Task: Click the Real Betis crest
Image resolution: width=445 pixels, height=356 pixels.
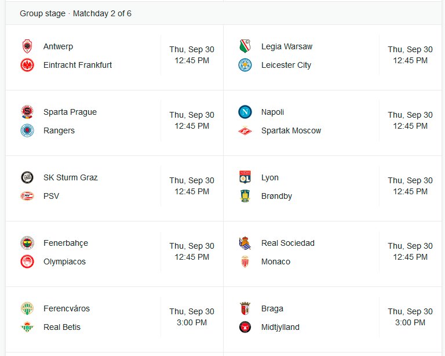Action: coord(27,327)
